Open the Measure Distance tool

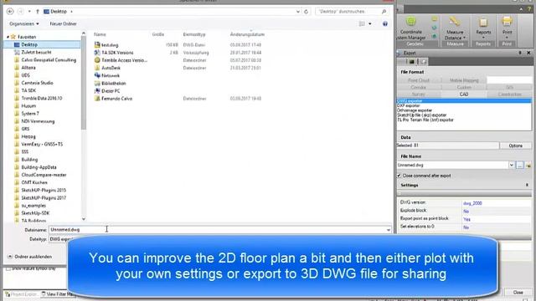(455, 28)
